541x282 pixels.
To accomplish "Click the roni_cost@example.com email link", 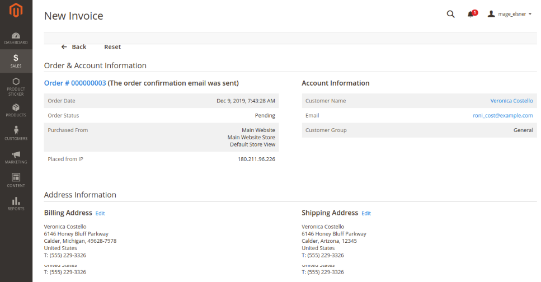I will click(x=502, y=116).
